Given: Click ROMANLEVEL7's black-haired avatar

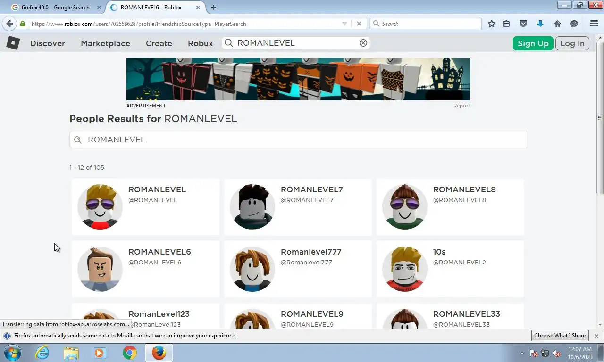Looking at the screenshot, I should coord(252,207).
